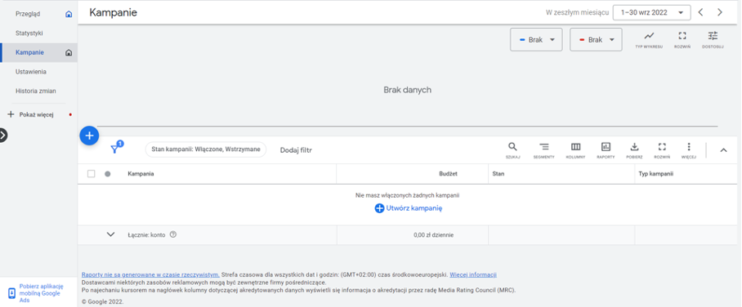Sort by the Budżet column header
Image resolution: width=742 pixels, height=307 pixels.
(x=448, y=174)
